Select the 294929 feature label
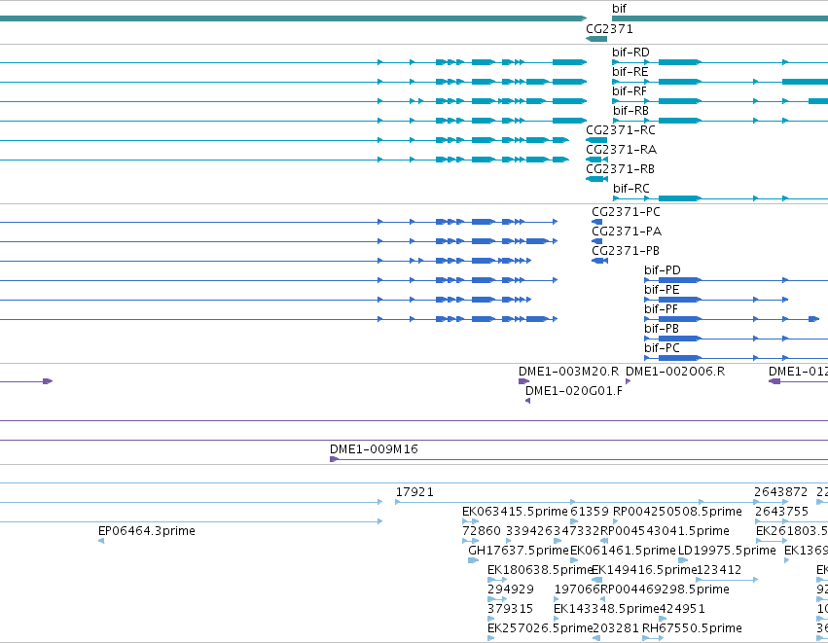 511,589
